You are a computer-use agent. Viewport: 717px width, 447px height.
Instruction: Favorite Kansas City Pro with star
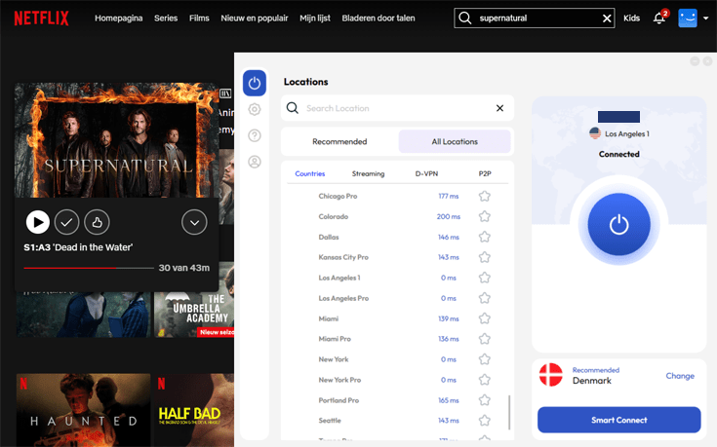click(x=485, y=257)
